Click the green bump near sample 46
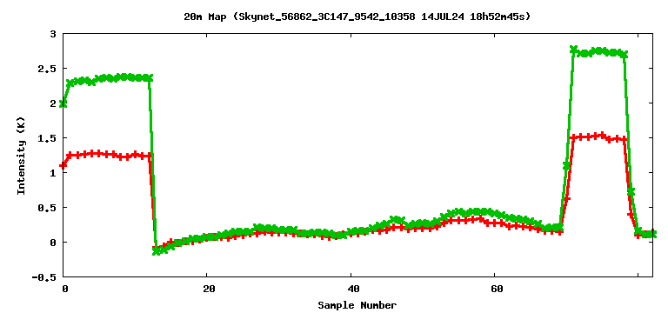The image size is (668, 313). coord(396,220)
